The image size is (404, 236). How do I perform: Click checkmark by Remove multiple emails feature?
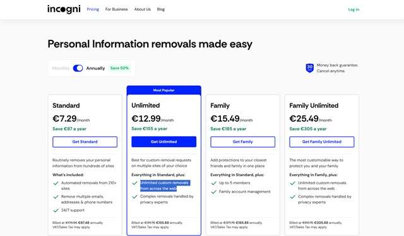tap(56, 197)
